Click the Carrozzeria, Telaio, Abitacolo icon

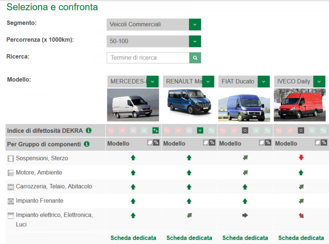11,186
